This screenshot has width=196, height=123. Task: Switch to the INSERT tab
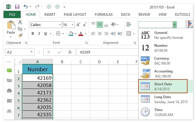[x=50, y=15]
